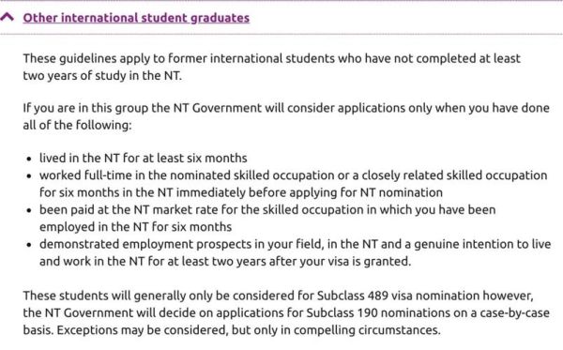
Task: Click the paragraph starting 'These guidelines apply'
Action: click(271, 67)
